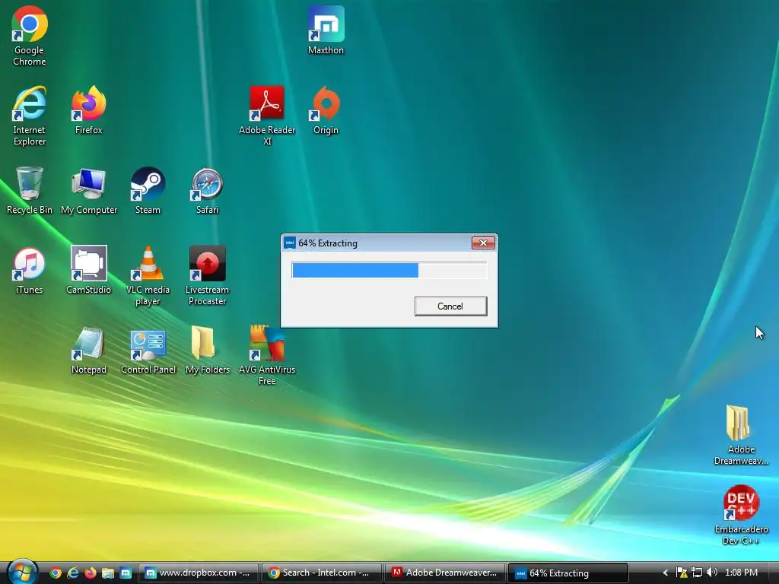The width and height of the screenshot is (779, 584).
Task: Switch to www.dropbox.com taskbar window
Action: 198,573
